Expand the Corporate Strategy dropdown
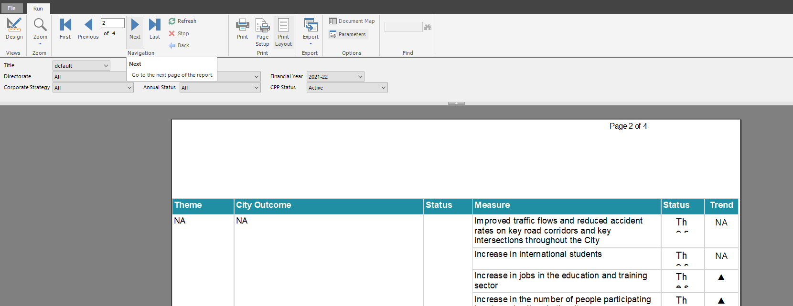Image resolution: width=793 pixels, height=306 pixels. (x=93, y=88)
